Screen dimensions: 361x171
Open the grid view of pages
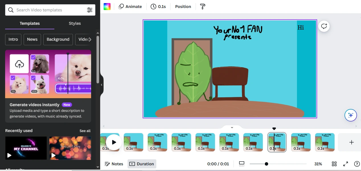click(334, 164)
